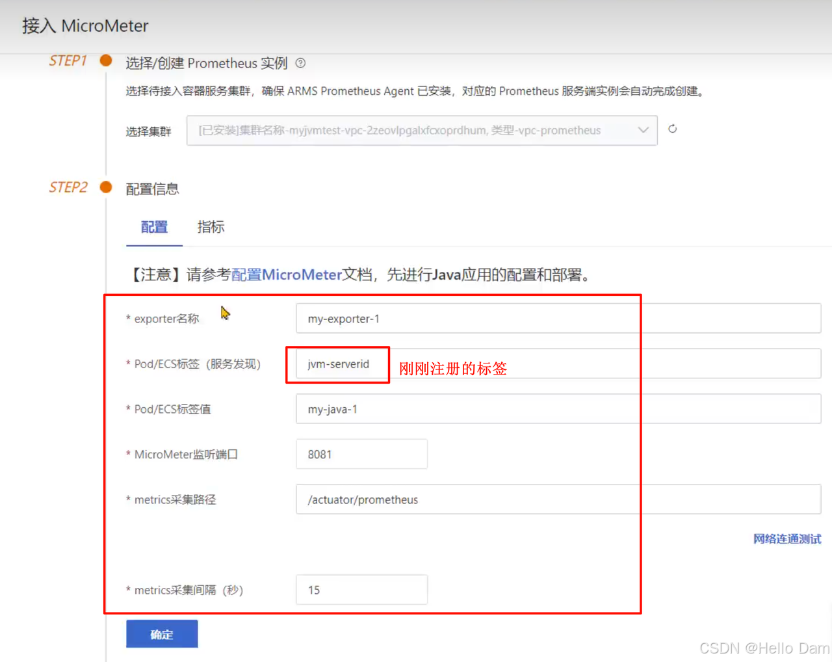
Task: Click the STEP2 marker text
Action: pos(68,187)
